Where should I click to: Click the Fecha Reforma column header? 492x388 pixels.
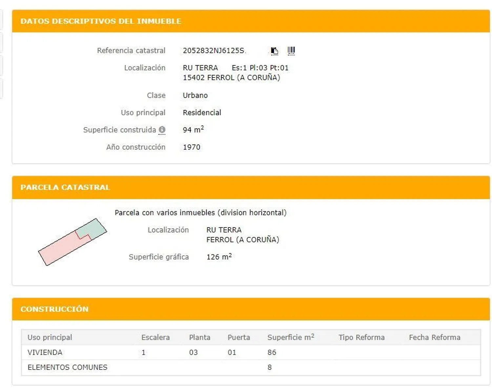click(435, 337)
